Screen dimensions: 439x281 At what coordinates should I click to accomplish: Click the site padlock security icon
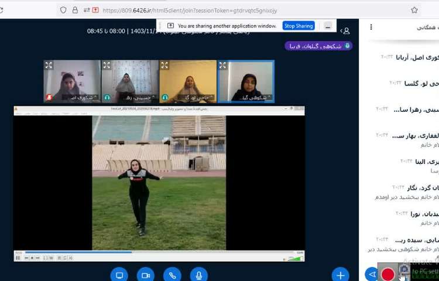(75, 11)
